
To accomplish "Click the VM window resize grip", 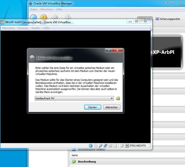I will click(x=149, y=147).
